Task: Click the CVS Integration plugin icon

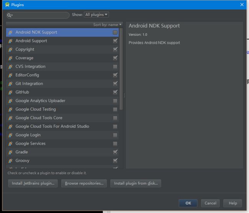Action: click(x=10, y=67)
